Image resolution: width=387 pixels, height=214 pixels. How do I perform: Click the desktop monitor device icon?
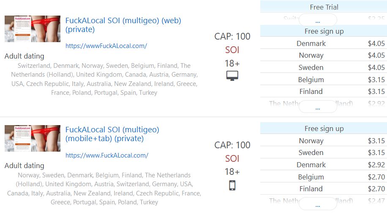(232, 76)
